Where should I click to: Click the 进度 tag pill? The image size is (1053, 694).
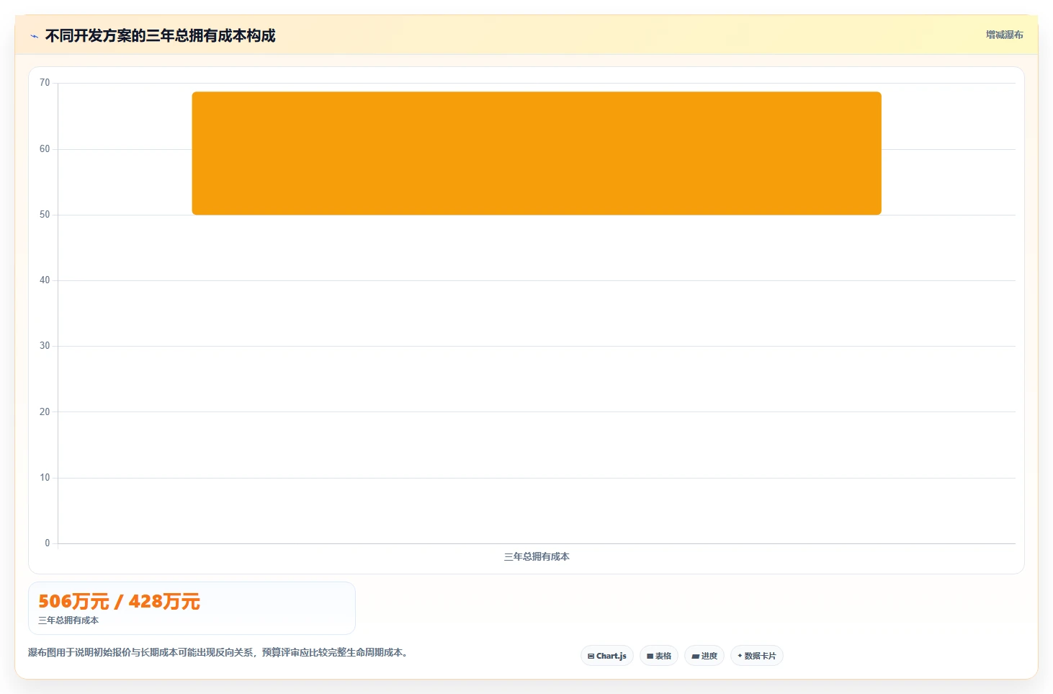tap(704, 656)
